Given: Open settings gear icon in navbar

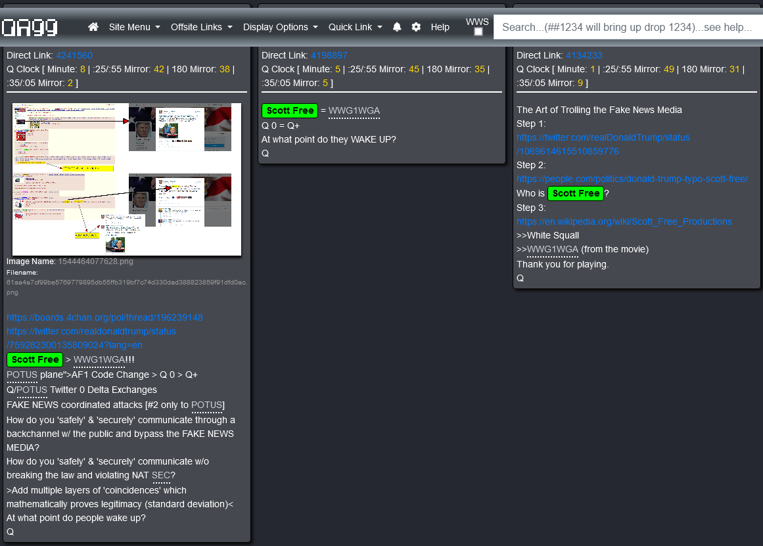Looking at the screenshot, I should (x=416, y=27).
